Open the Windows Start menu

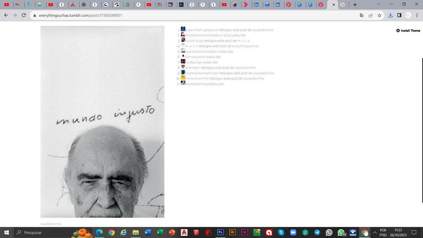click(x=7, y=232)
